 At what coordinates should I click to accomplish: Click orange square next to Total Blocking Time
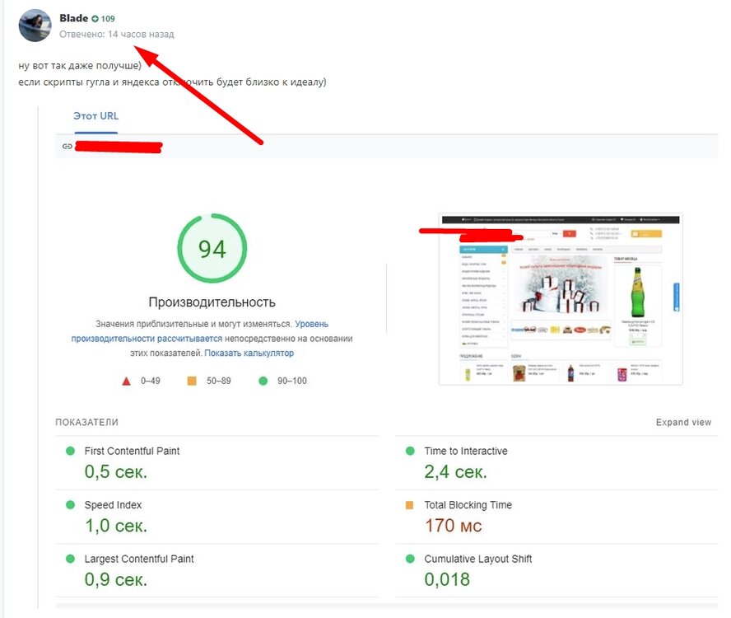(410, 505)
